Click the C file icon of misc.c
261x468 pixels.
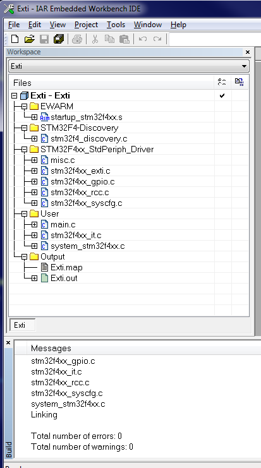(x=44, y=160)
